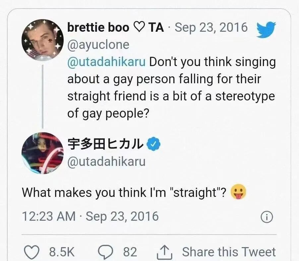Click the blue @utadahikaru mention in the reply
Viewport: 299px width, 261px height.
[106, 62]
